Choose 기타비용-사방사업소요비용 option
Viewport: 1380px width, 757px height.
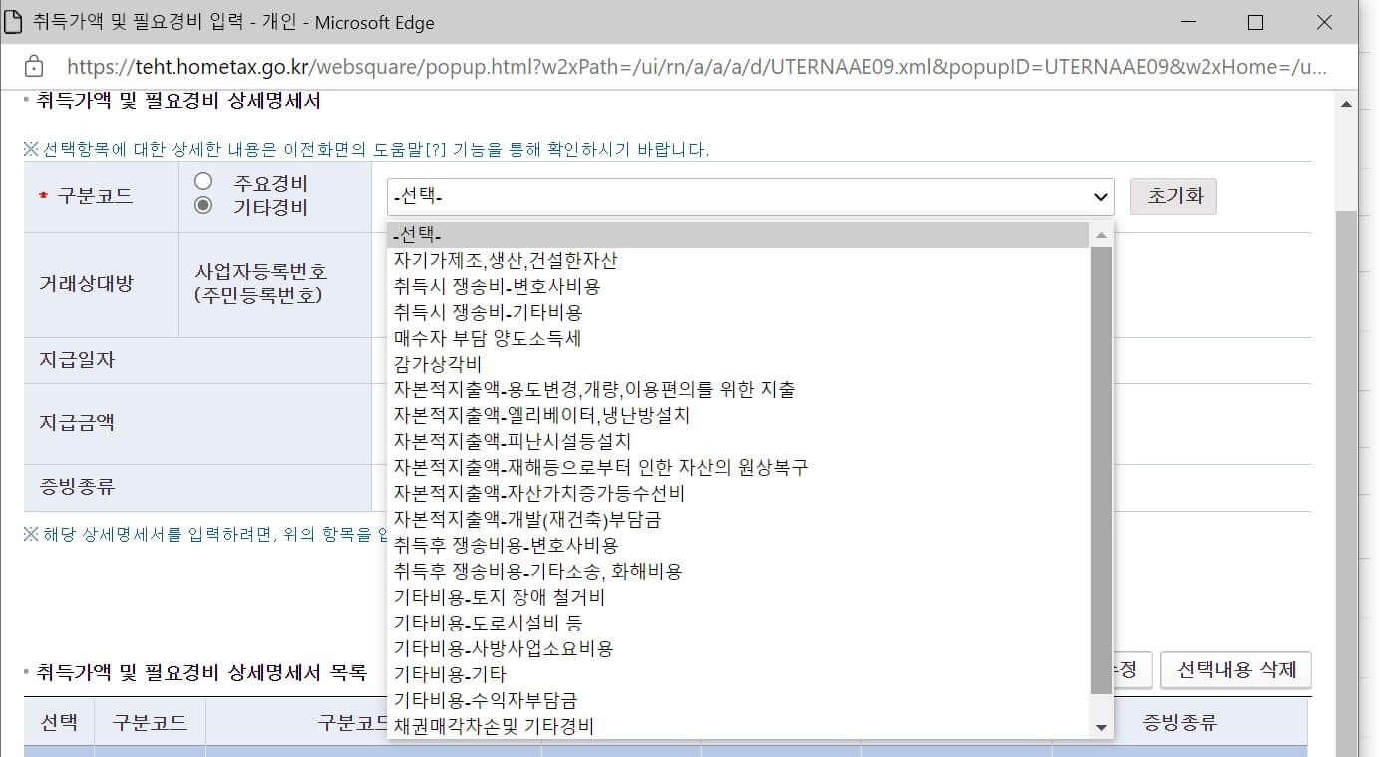click(739, 649)
